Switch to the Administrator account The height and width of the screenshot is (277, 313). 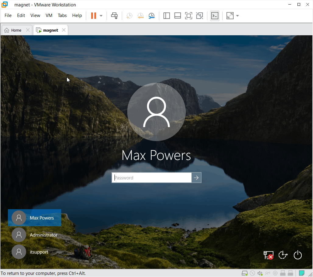(x=34, y=235)
